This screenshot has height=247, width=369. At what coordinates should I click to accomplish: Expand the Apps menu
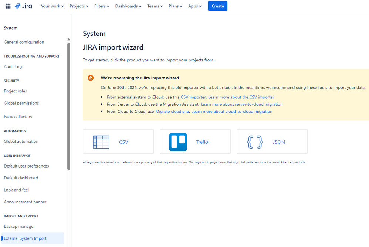click(x=194, y=6)
